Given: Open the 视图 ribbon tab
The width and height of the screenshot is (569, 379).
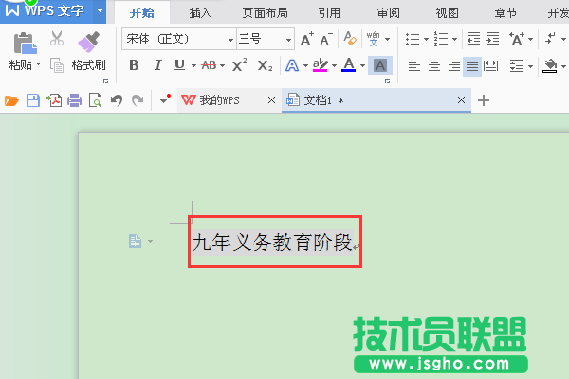Looking at the screenshot, I should (x=447, y=13).
